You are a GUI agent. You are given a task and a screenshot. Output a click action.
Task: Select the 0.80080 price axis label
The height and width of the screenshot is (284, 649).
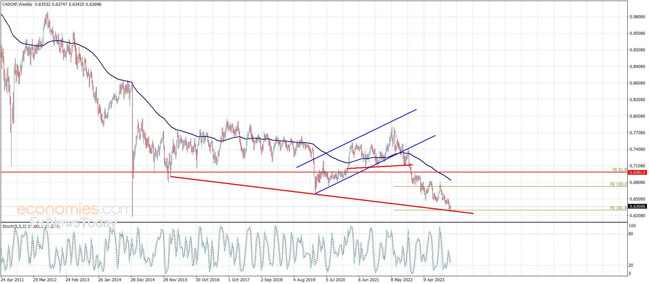[637, 116]
